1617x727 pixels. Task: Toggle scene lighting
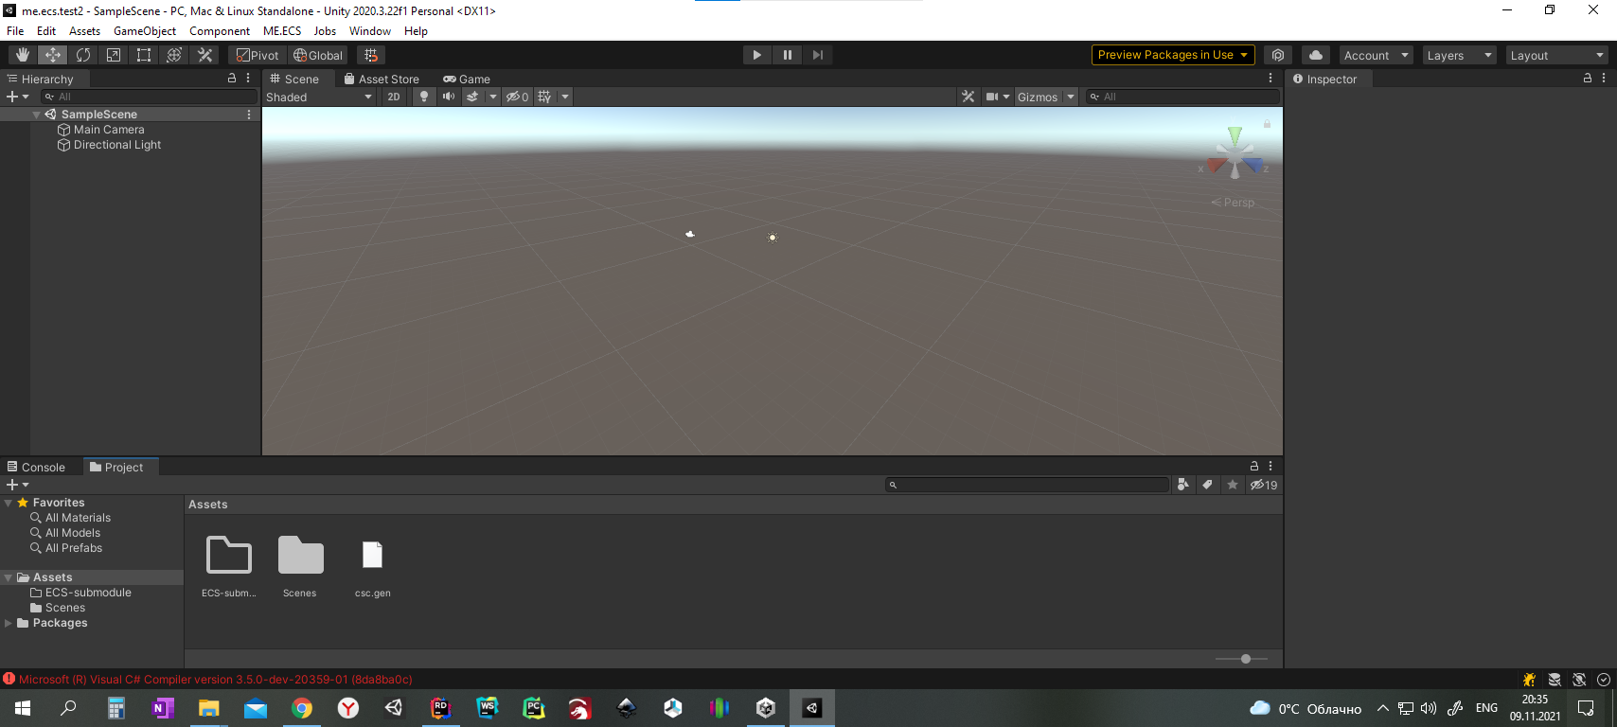pos(424,97)
